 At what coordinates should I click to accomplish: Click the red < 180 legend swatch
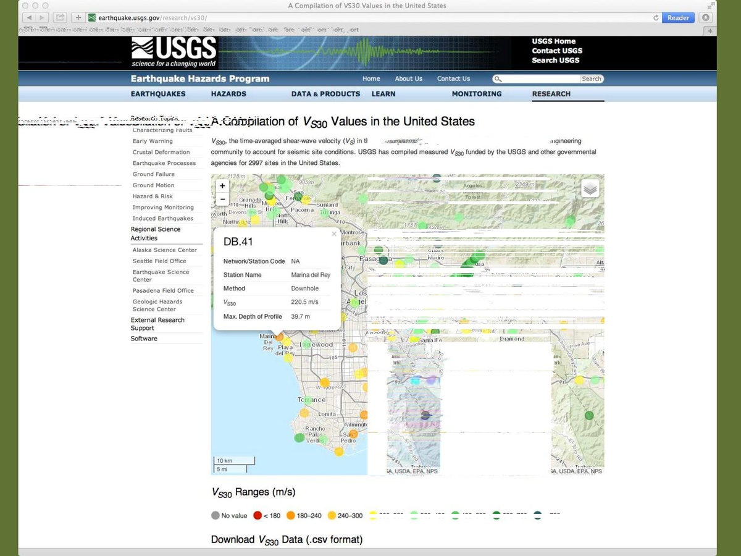point(257,515)
